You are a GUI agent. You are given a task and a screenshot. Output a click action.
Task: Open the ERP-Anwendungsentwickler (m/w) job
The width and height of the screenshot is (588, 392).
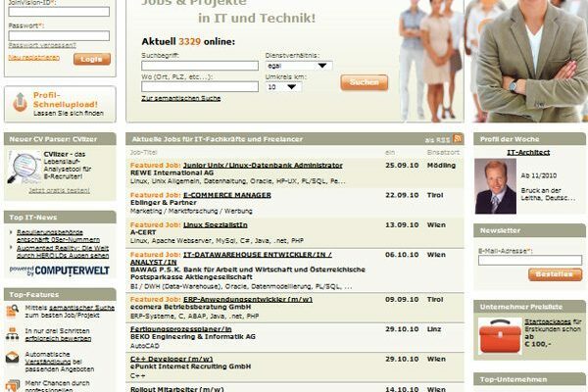[248, 299]
